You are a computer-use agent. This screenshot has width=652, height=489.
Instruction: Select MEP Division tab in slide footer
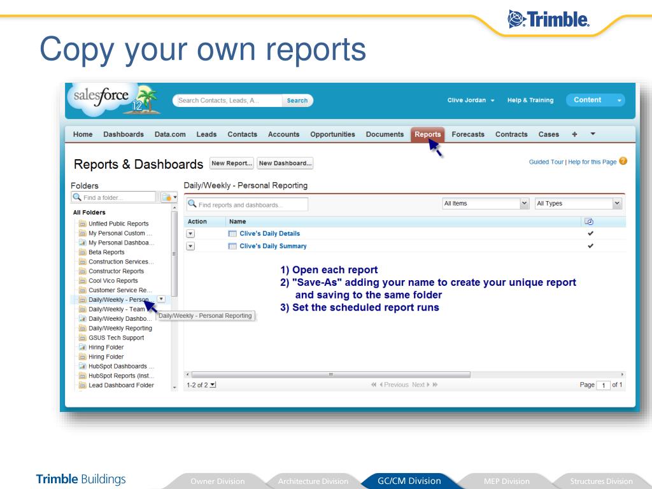[x=506, y=481]
